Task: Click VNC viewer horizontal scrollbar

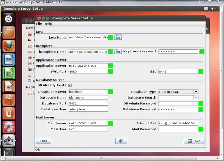Action: [101, 158]
